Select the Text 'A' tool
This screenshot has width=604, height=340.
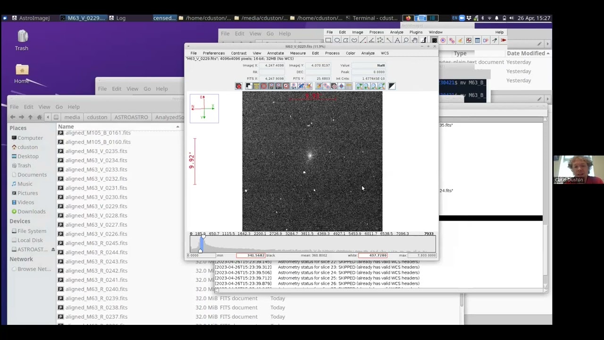coord(397,40)
